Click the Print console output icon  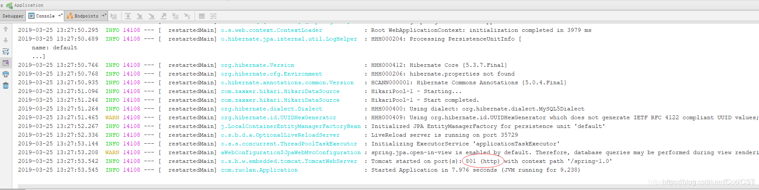pos(6,74)
